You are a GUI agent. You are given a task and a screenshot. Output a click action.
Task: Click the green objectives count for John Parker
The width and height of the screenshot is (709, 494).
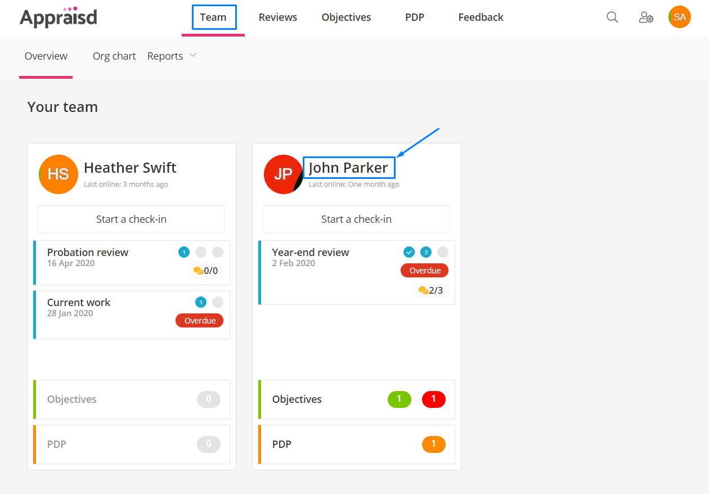pos(400,399)
